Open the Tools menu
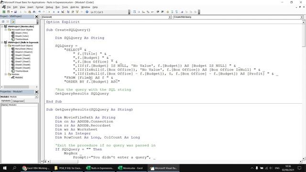The height and width of the screenshot is (172, 306). [x=65, y=7]
